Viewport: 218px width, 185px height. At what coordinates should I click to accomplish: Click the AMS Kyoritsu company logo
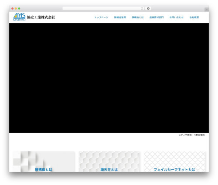(19, 17)
